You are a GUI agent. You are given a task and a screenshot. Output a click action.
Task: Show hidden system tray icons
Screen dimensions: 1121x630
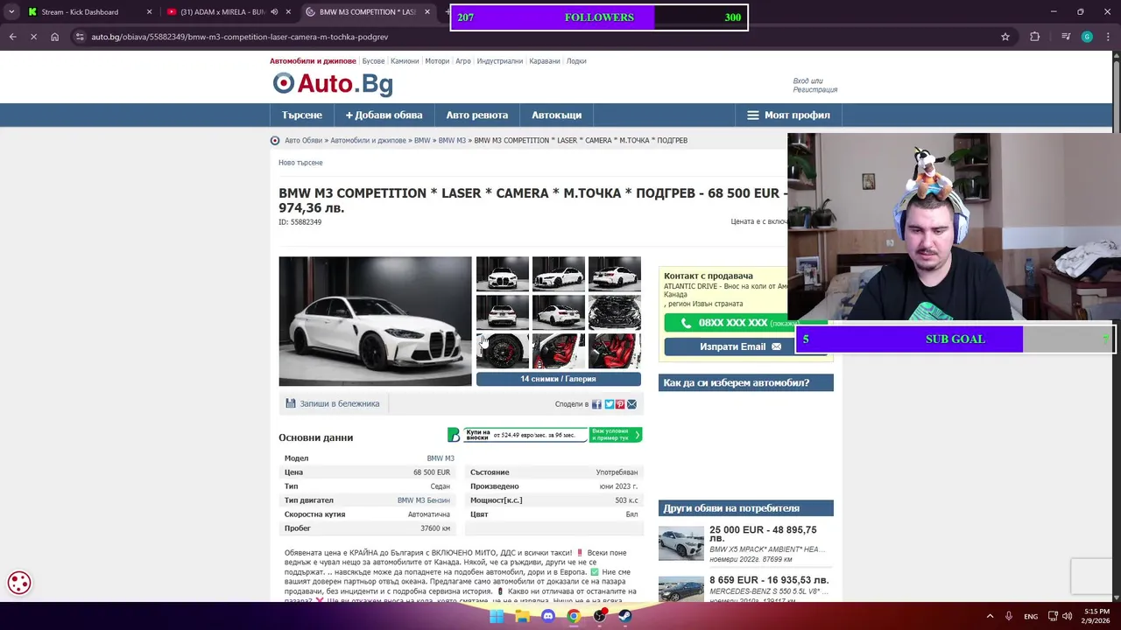click(990, 616)
